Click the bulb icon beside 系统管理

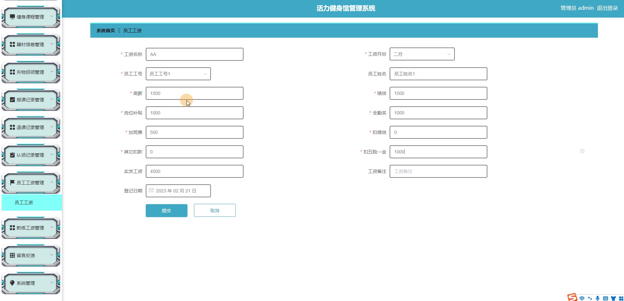pos(12,283)
